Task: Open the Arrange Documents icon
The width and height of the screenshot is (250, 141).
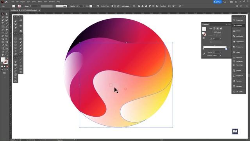Action: (x=231, y=2)
